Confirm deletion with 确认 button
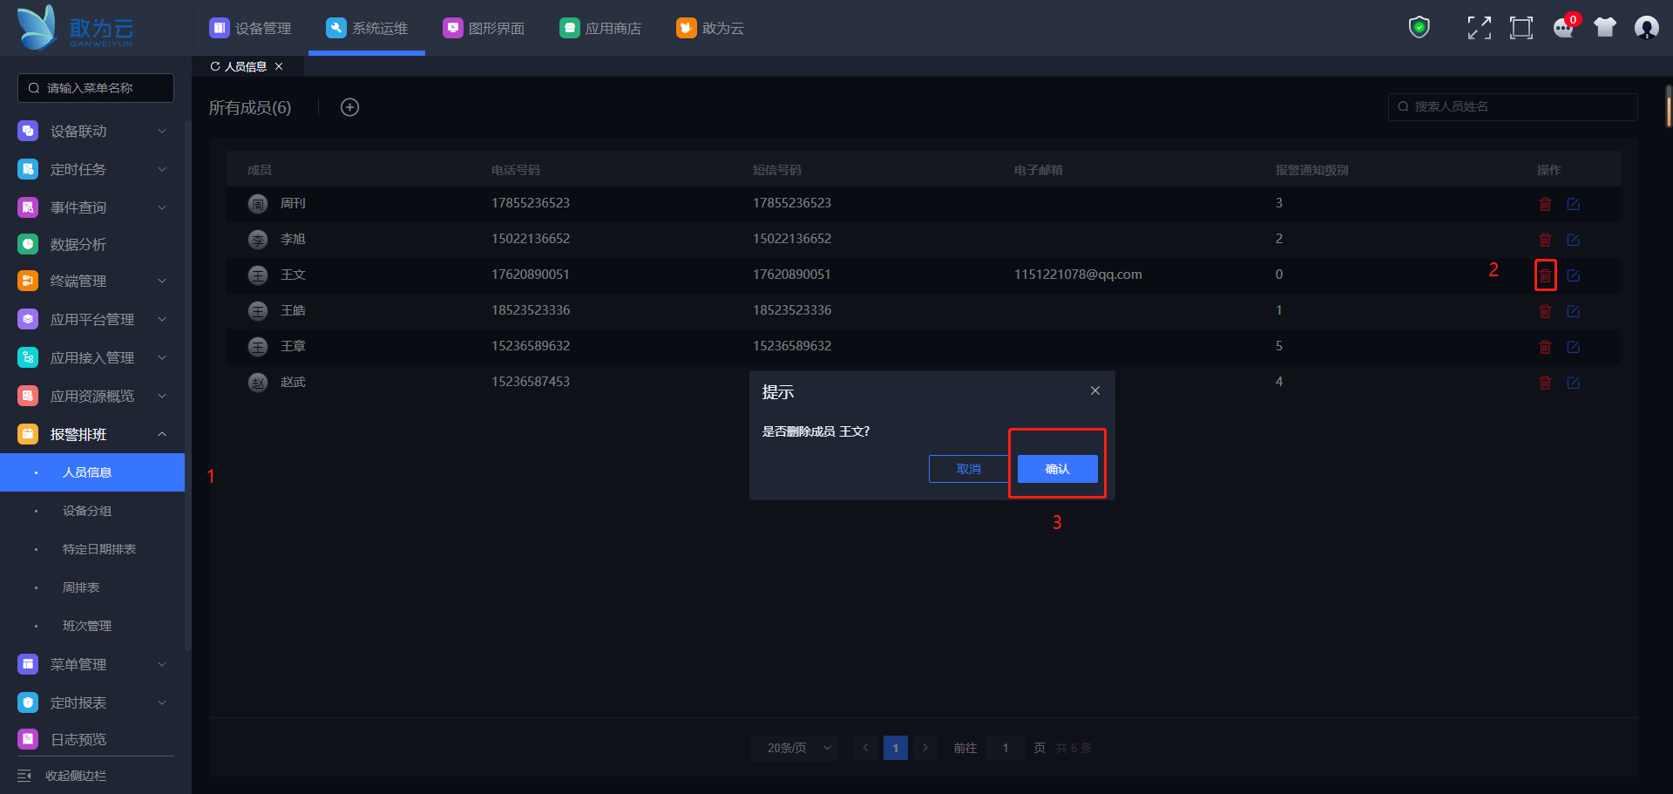The height and width of the screenshot is (794, 1673). (1058, 469)
